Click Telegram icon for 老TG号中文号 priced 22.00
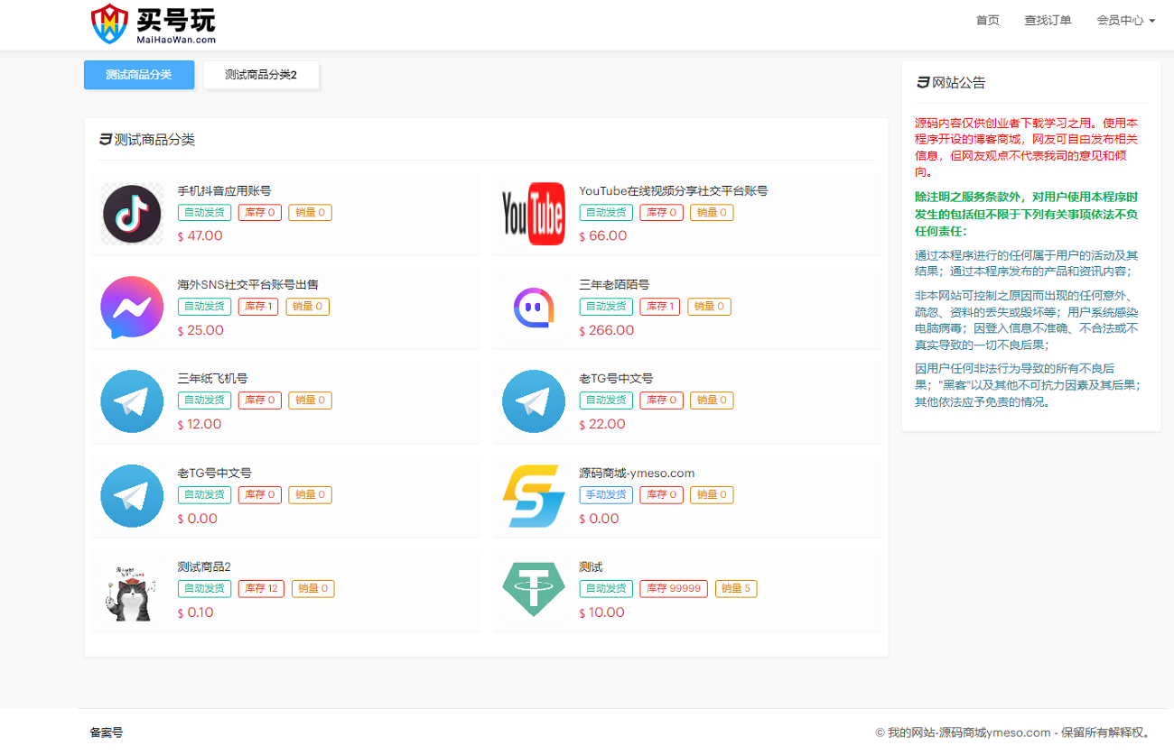1174x755 pixels. [x=533, y=401]
